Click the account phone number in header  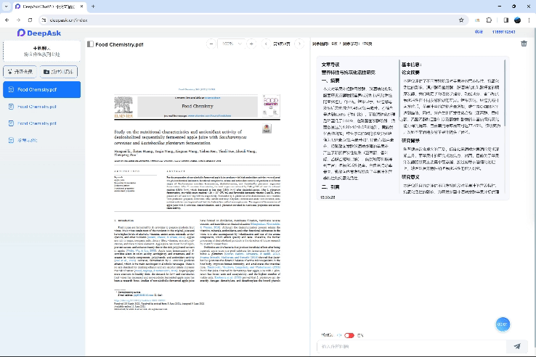[x=503, y=32]
